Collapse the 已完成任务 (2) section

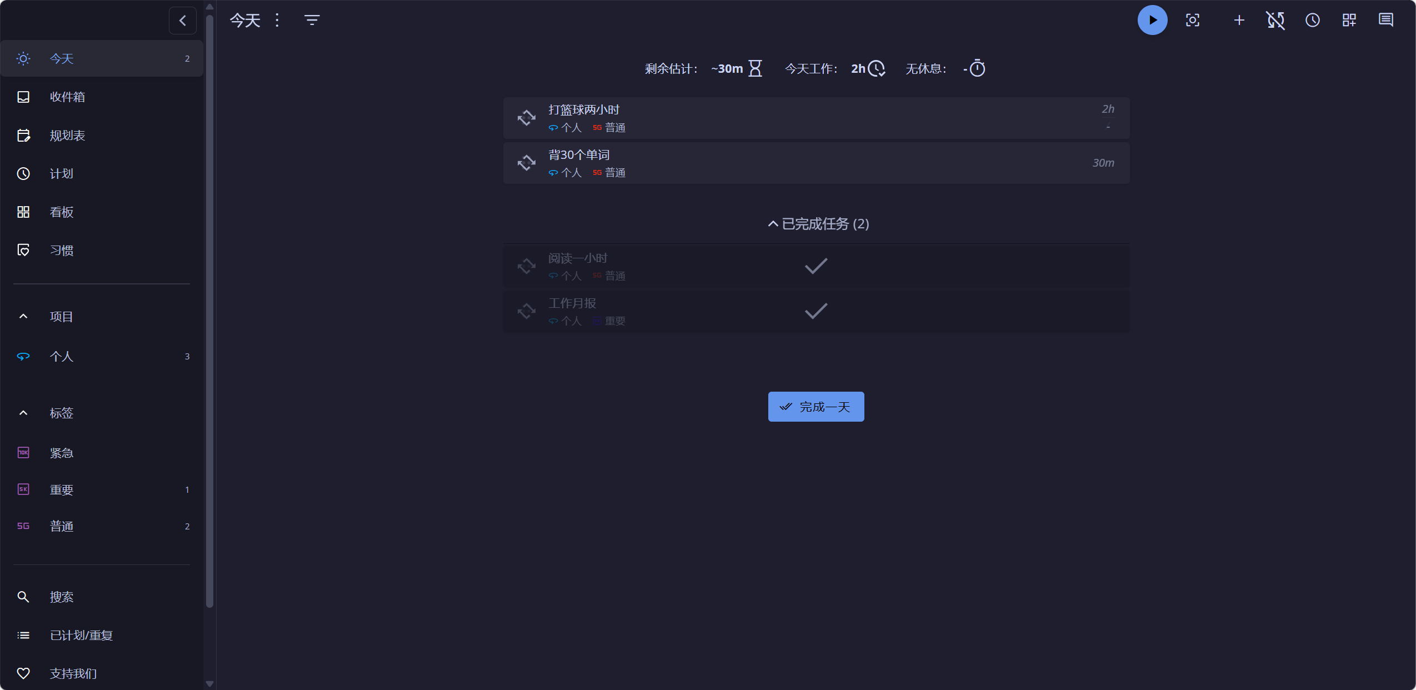[x=818, y=224]
